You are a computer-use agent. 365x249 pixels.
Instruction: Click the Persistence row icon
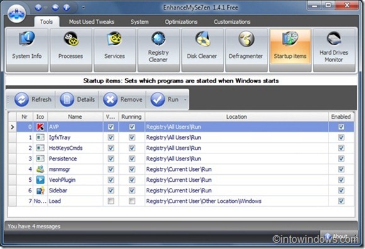(40, 158)
